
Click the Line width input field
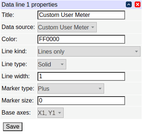81,76
